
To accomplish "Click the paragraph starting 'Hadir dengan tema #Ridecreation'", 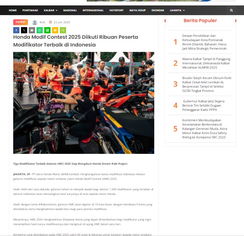I will (x=83, y=207).
